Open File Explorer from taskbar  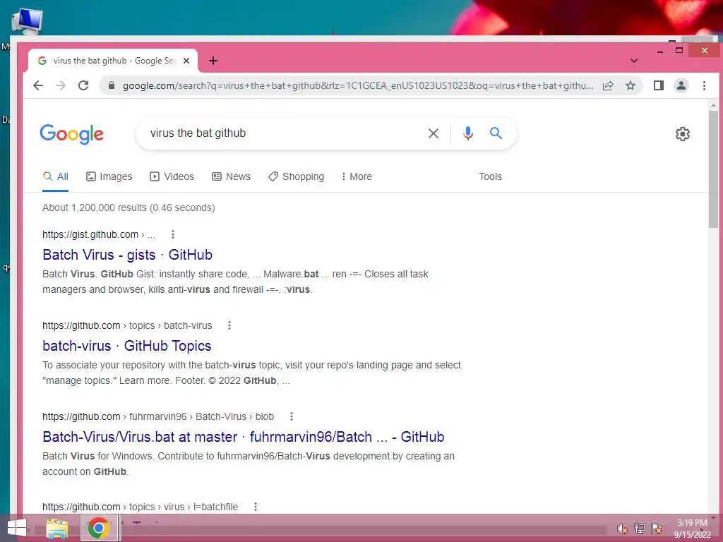coord(56,528)
